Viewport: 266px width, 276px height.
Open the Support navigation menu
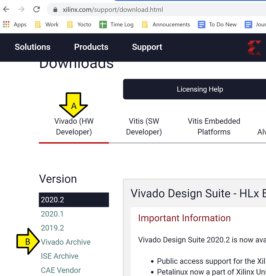pyautogui.click(x=147, y=47)
